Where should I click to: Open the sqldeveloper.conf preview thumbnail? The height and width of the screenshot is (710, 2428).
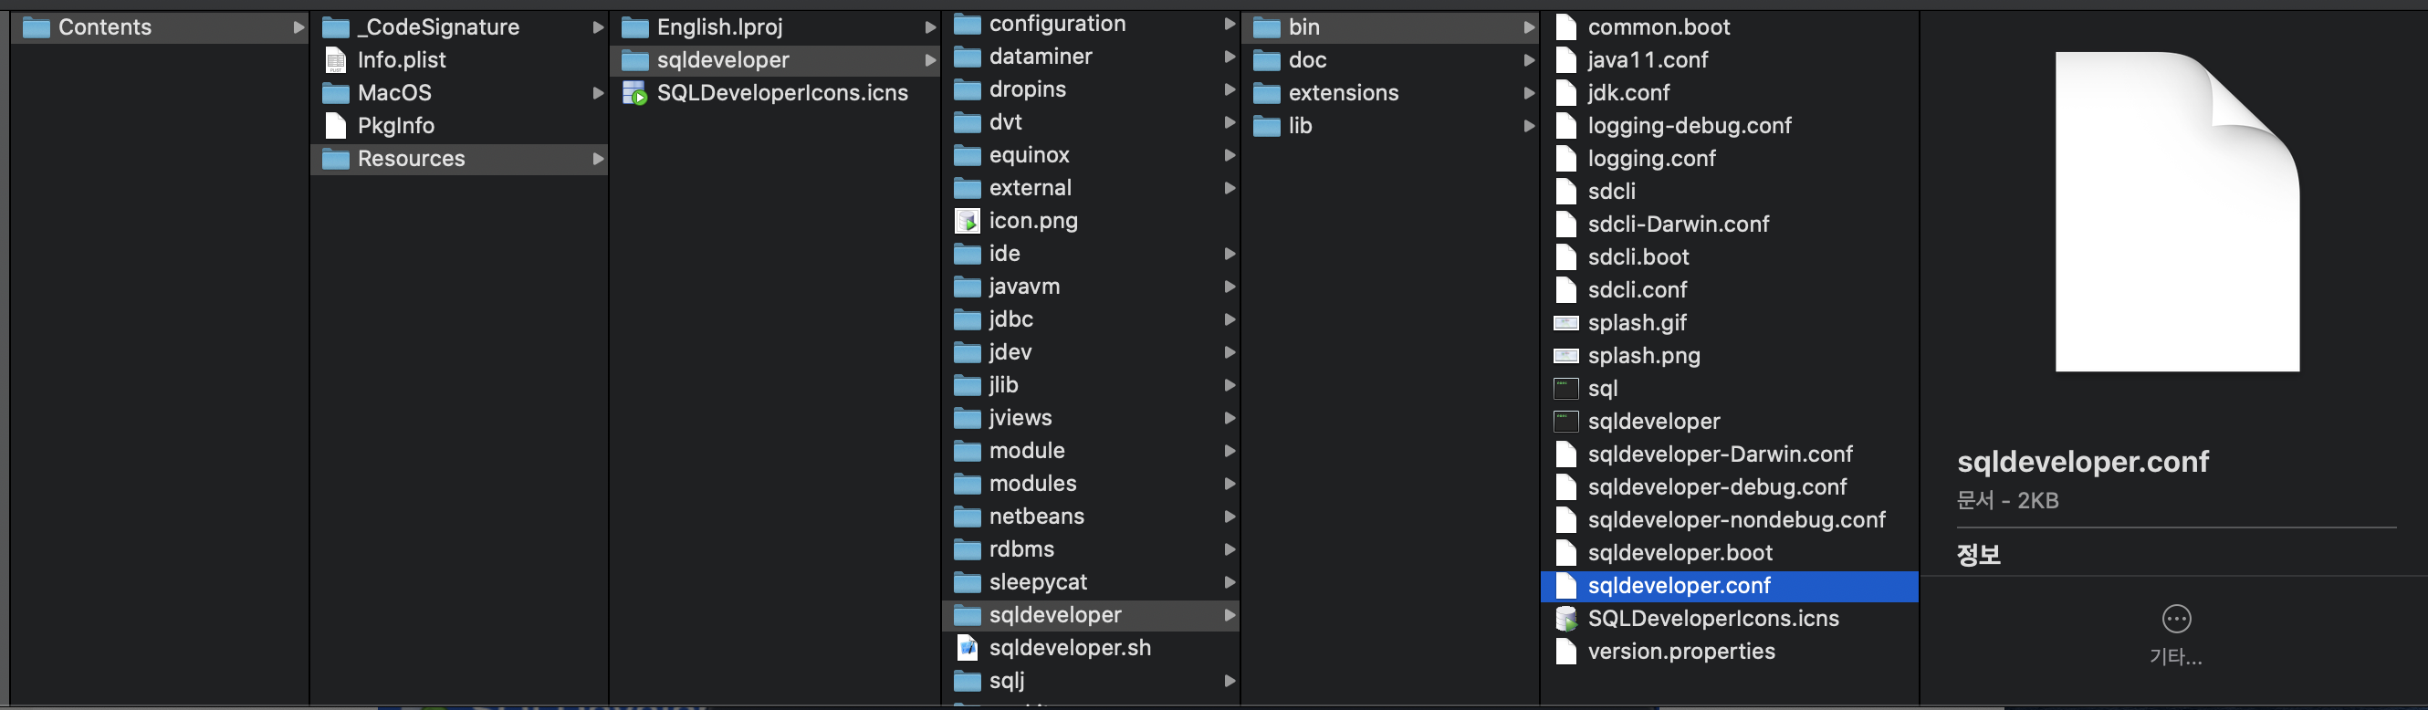(2177, 211)
